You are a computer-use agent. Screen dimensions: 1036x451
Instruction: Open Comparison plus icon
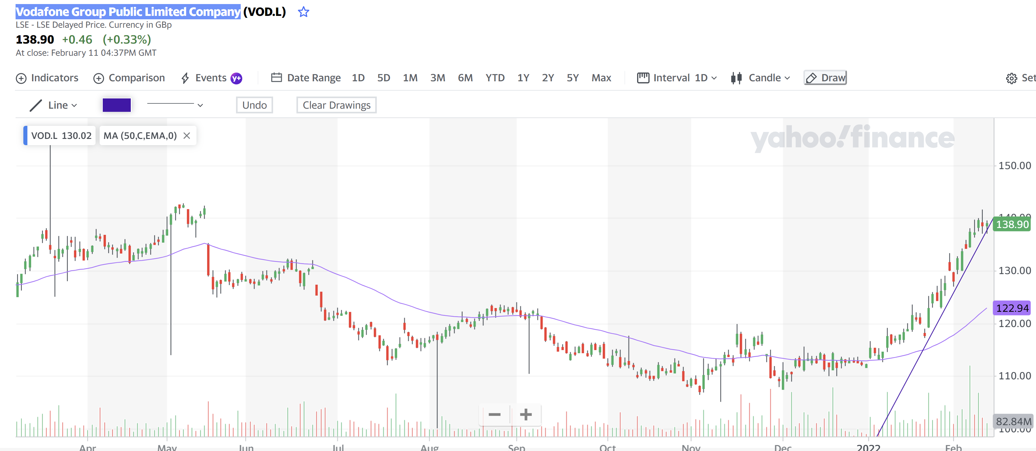pyautogui.click(x=98, y=78)
